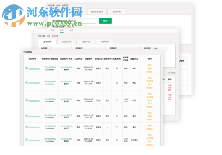Open the 全部 status dropdown in the finance window
Viewport: 222px width, 155px height.
click(x=160, y=48)
